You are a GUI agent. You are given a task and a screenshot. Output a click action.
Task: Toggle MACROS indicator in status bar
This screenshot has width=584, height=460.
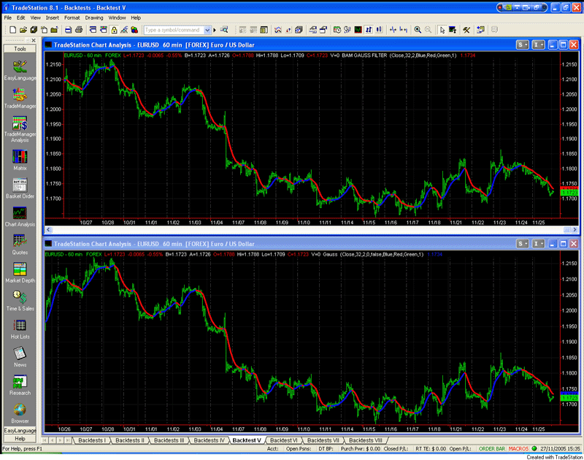pos(518,448)
